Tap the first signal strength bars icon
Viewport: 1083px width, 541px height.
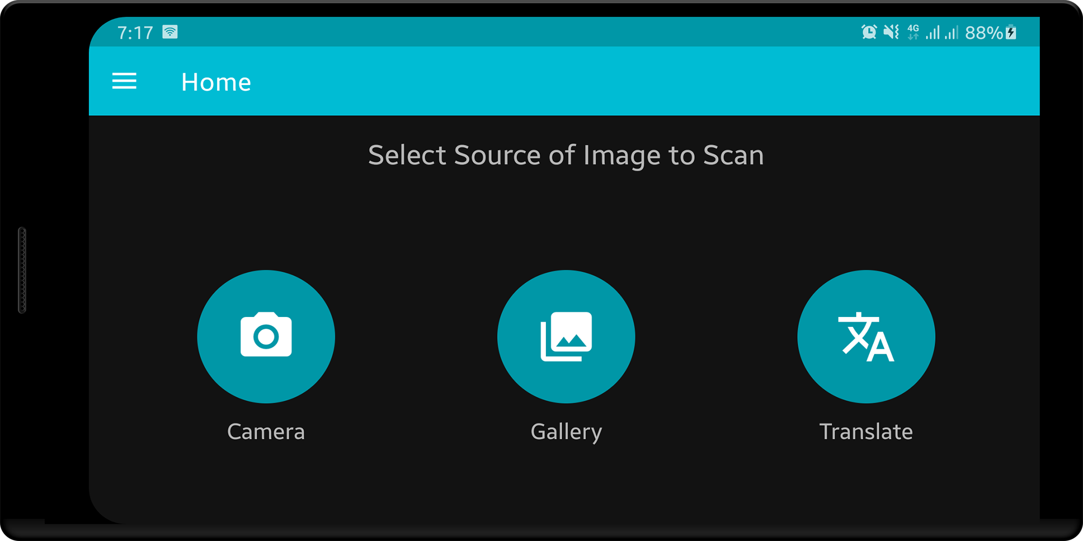click(x=932, y=32)
